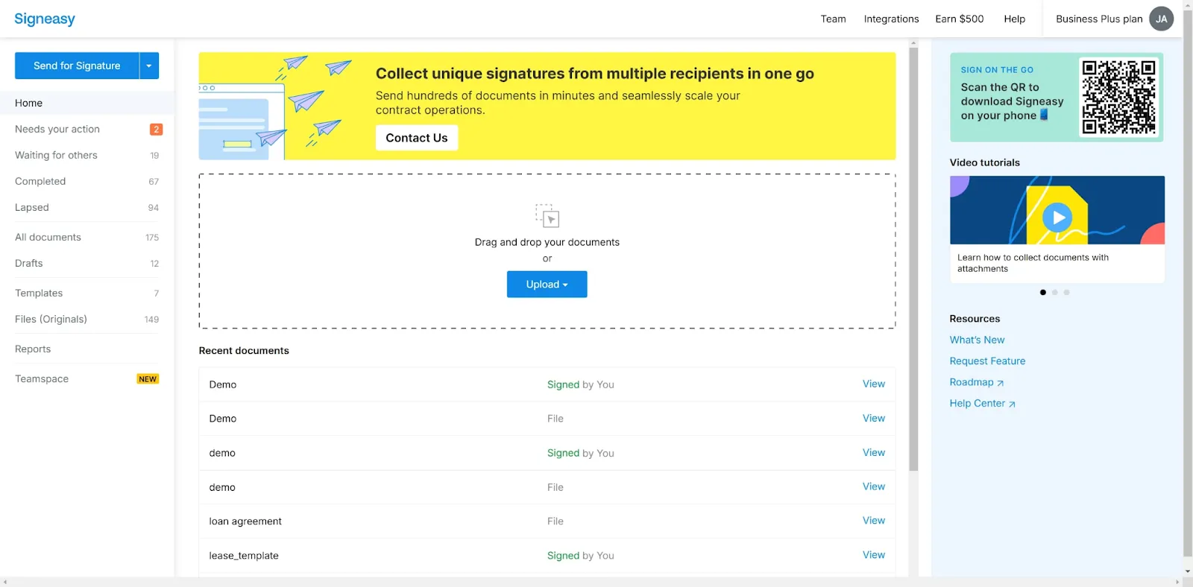Open Earn $500 referral link
The width and height of the screenshot is (1193, 587).
[959, 19]
